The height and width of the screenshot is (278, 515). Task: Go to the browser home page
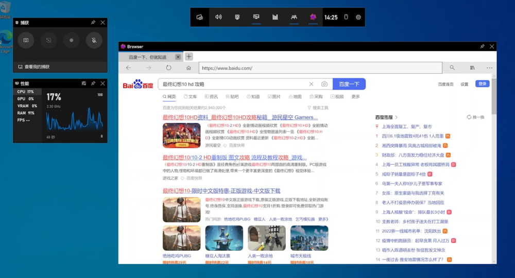click(188, 68)
